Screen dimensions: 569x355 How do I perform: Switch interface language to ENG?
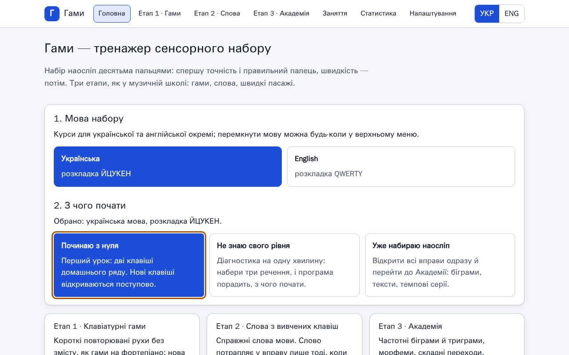coord(512,14)
